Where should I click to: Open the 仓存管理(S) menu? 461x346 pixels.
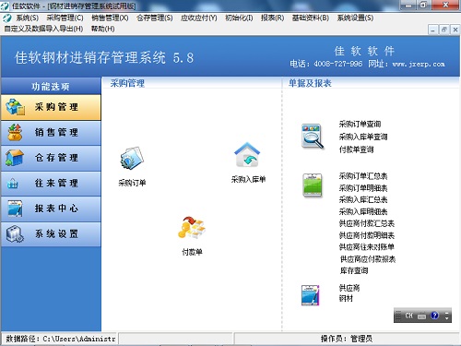(x=155, y=18)
